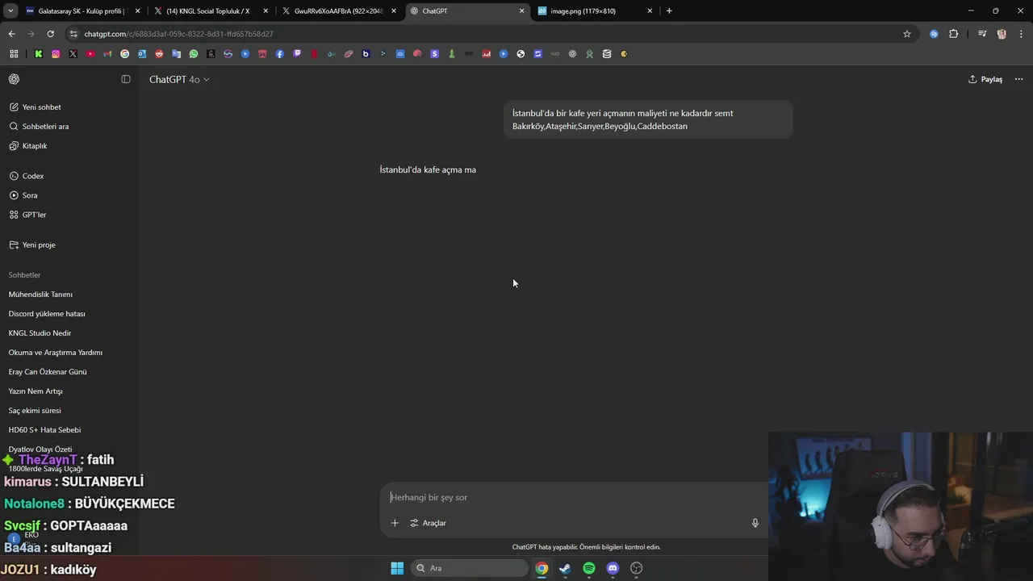Open a new browser tab

pos(669,11)
